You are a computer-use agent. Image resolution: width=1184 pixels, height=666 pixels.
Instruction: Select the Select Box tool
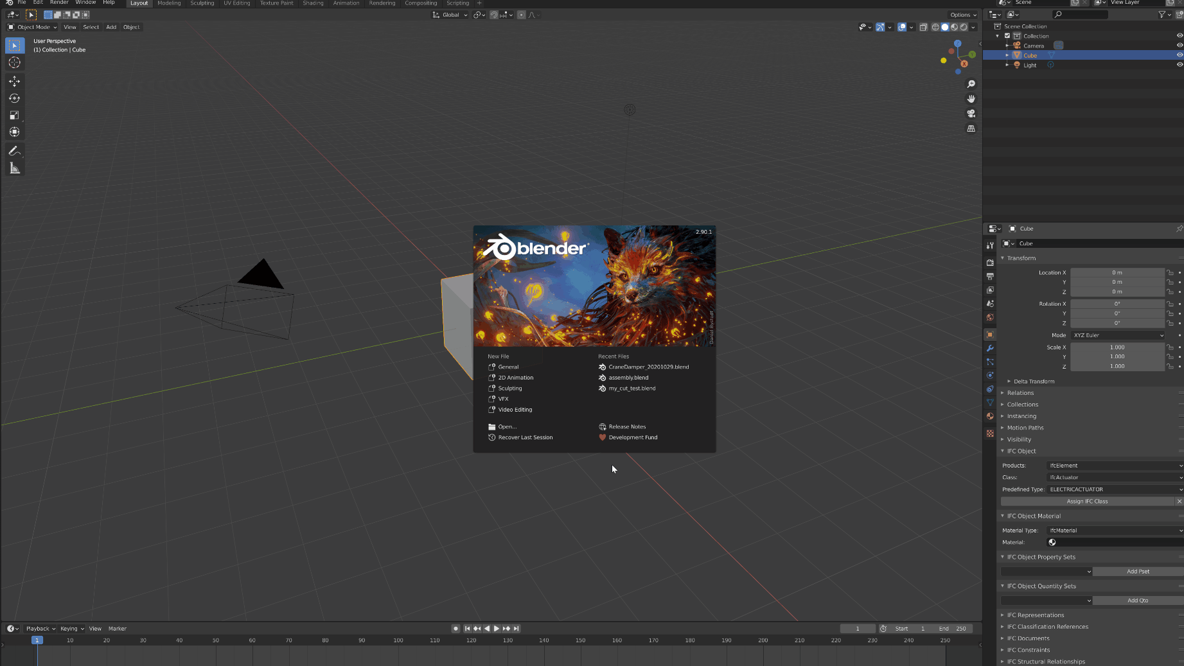click(15, 45)
